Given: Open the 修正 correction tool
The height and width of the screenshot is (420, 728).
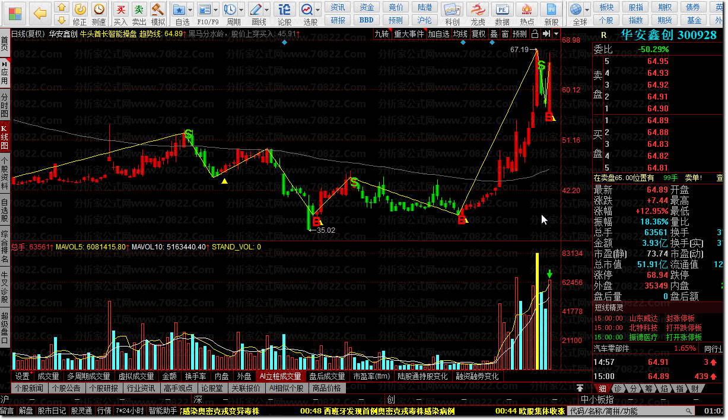Looking at the screenshot, I should [81, 14].
